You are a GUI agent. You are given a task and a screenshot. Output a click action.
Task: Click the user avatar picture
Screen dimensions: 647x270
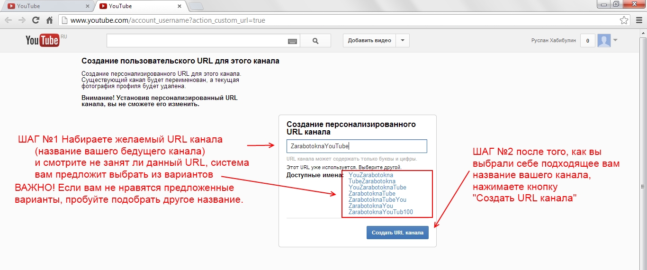604,41
